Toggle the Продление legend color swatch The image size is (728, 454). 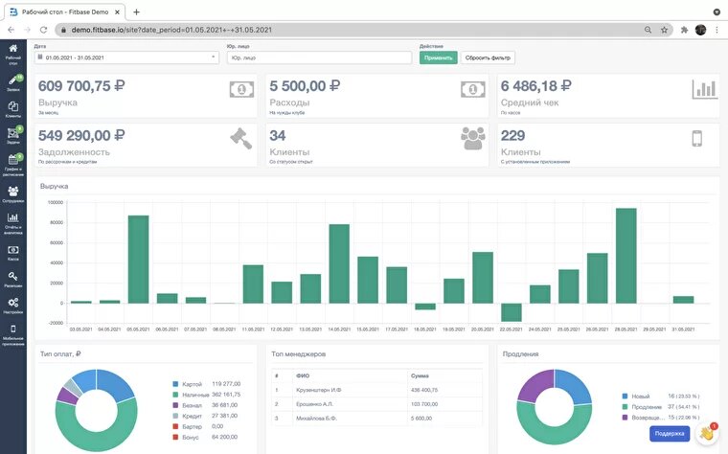pos(625,407)
